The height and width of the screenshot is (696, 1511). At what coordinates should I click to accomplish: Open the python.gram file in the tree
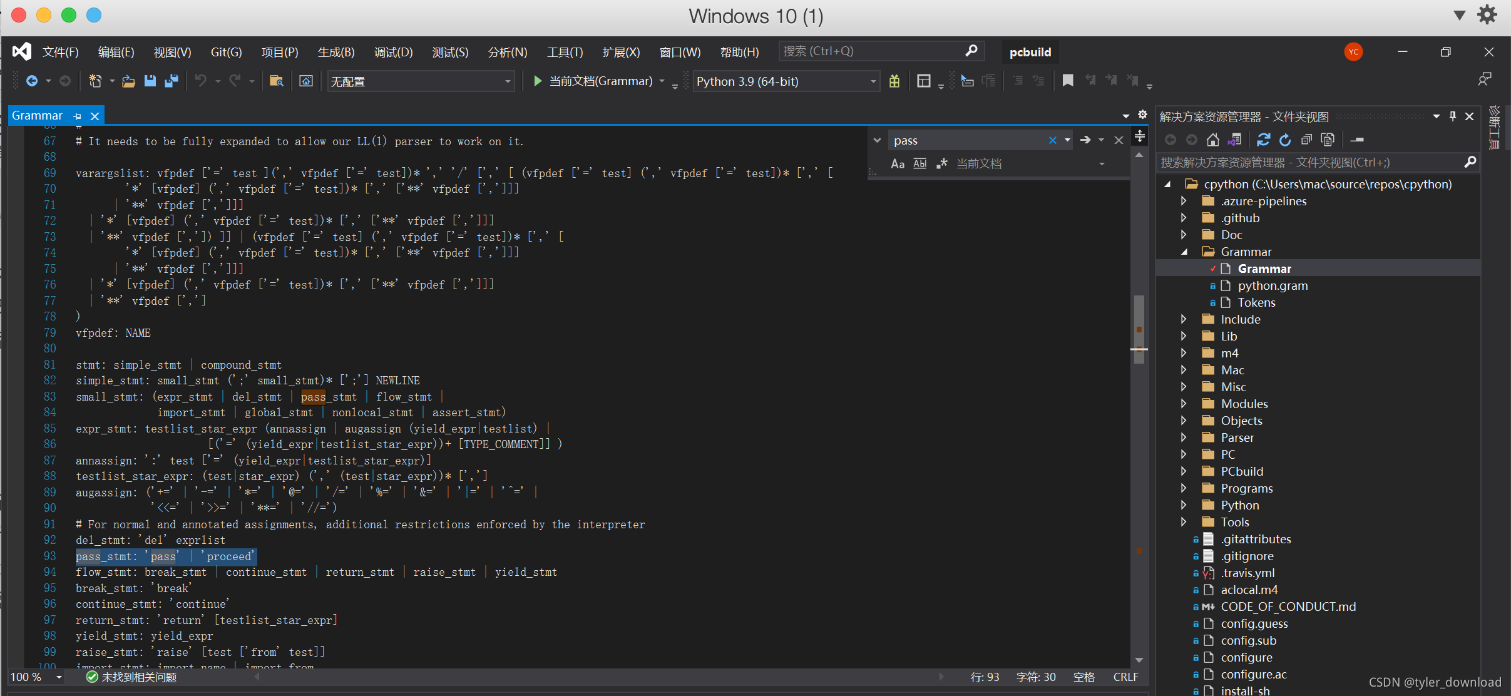point(1272,285)
